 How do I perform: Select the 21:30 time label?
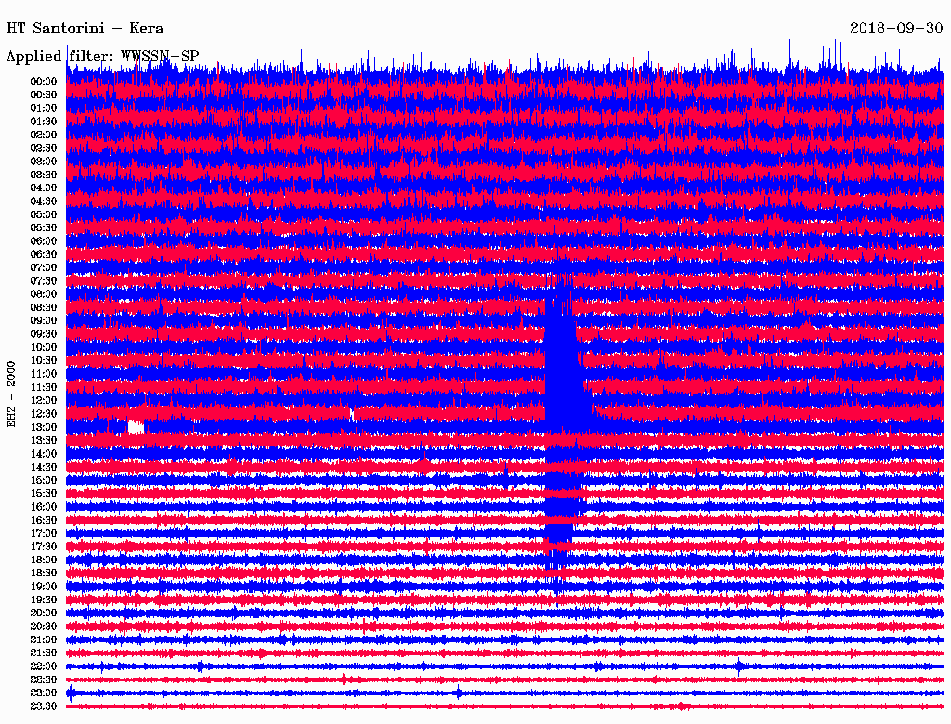tap(44, 653)
